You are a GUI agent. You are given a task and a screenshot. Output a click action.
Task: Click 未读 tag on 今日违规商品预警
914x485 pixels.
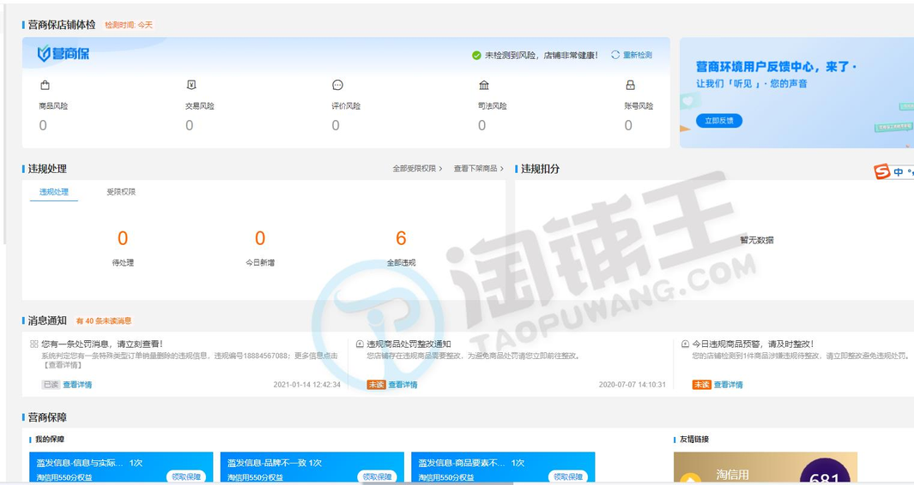point(701,384)
